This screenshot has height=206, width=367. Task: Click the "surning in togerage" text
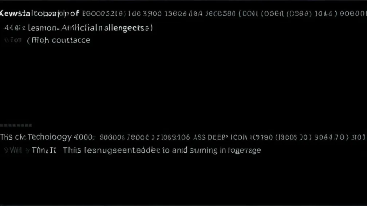point(225,150)
